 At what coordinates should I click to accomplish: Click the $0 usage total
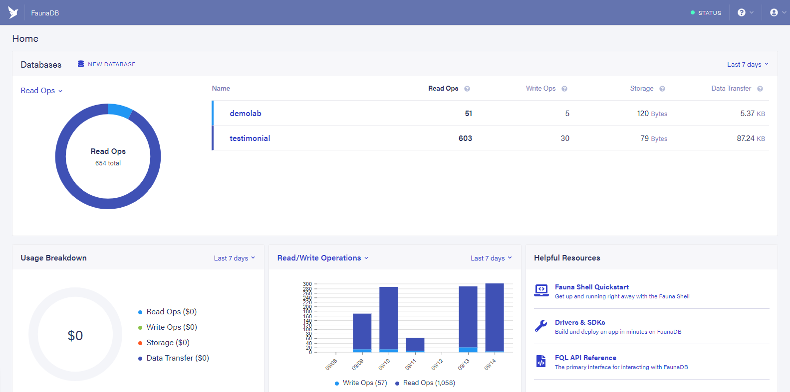tap(75, 336)
